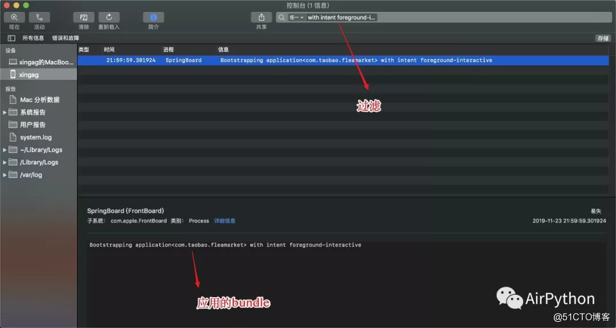Click the 易失 label in detail pane
616x328 pixels.
(x=596, y=211)
